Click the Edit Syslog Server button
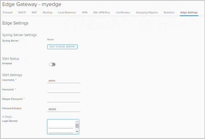The height and width of the screenshot is (139, 205). click(x=62, y=47)
